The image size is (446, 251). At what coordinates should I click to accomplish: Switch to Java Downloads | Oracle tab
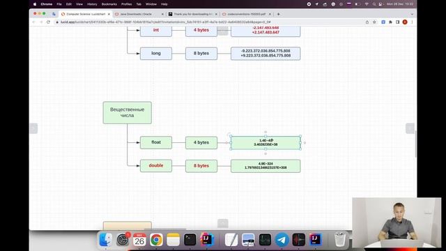[139, 14]
